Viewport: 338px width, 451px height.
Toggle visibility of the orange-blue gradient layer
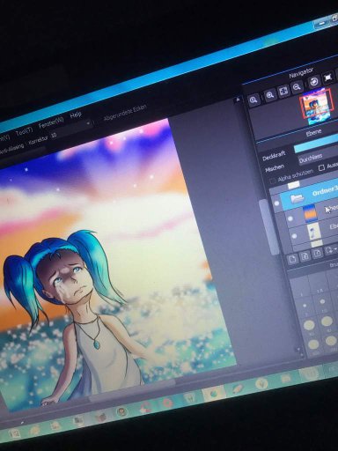click(290, 218)
